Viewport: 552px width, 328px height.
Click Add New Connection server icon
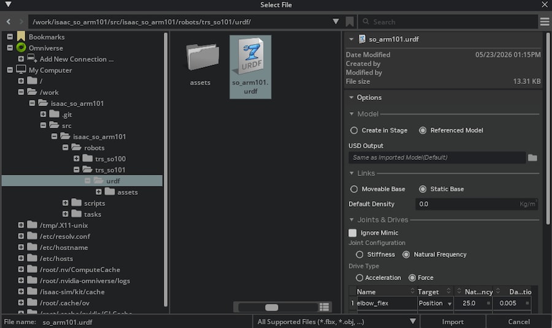click(32, 58)
